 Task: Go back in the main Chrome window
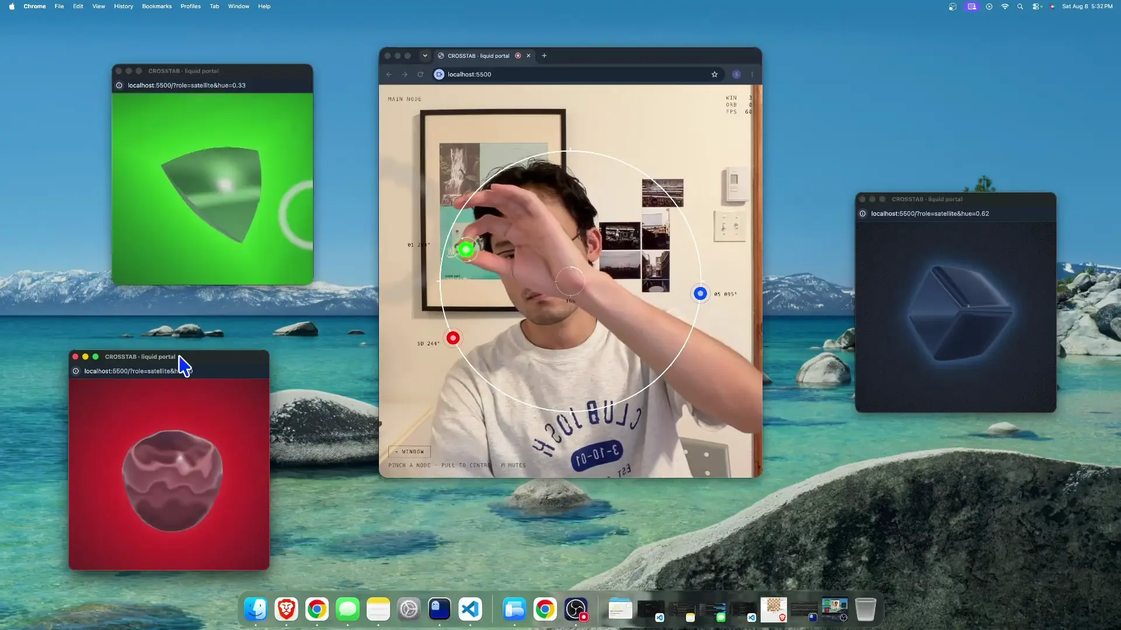(389, 74)
